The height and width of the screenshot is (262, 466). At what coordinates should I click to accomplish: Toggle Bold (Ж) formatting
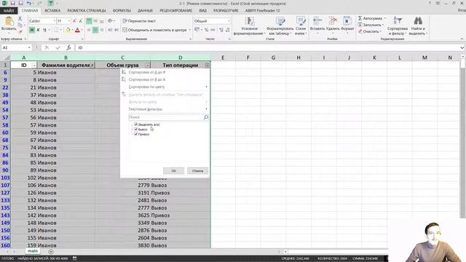(x=32, y=30)
